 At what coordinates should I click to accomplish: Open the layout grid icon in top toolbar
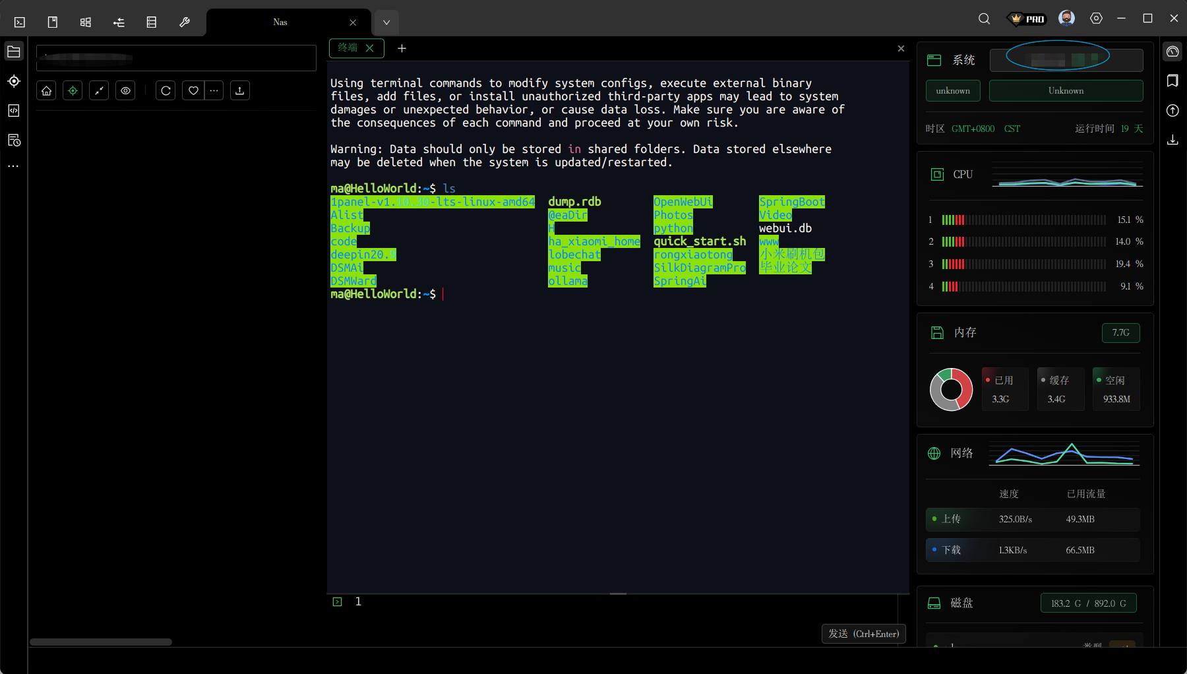coord(86,22)
